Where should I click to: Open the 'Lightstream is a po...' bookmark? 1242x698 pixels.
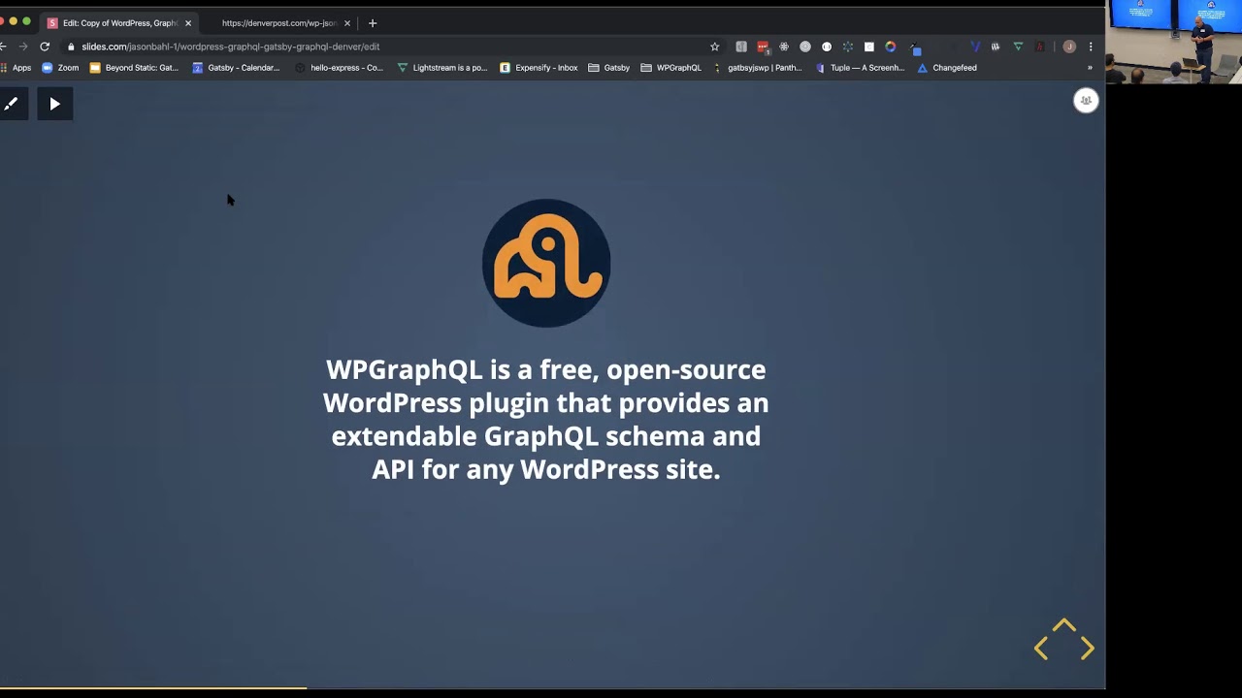442,68
